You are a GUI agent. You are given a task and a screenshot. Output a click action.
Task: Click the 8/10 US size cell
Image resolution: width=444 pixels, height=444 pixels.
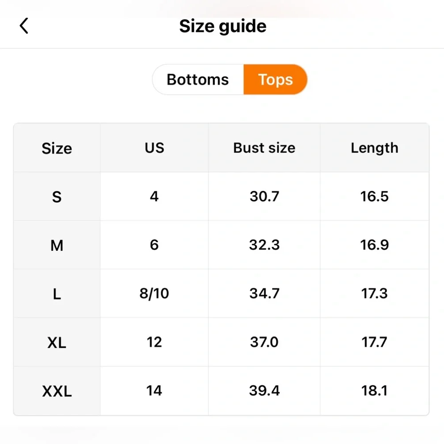[x=155, y=293]
